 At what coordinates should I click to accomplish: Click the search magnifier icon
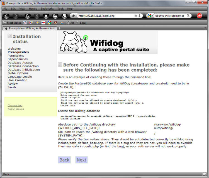[x=188, y=16]
